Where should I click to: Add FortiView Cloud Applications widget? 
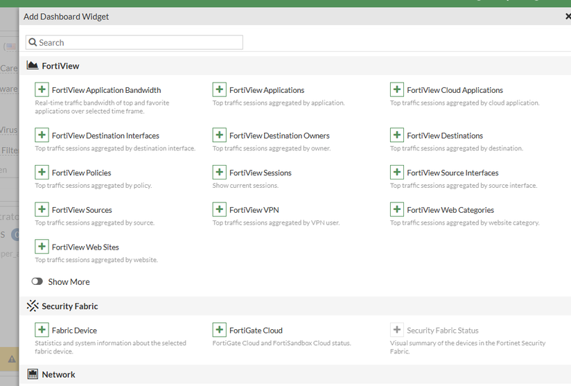point(397,90)
